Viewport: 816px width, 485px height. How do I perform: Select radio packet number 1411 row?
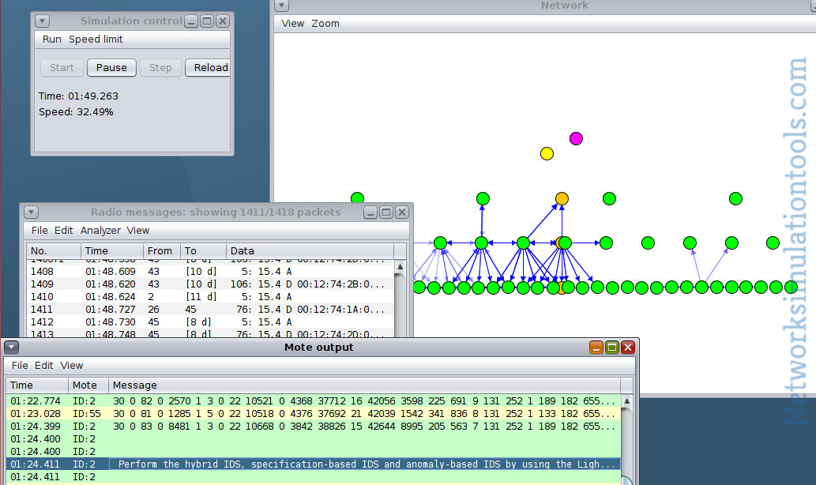click(x=211, y=310)
